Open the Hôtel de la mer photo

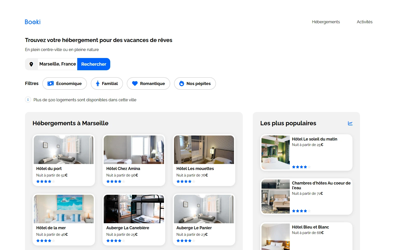click(64, 209)
